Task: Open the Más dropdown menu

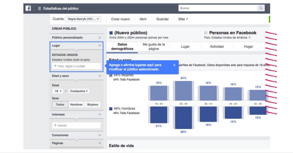Action: [x=183, y=19]
